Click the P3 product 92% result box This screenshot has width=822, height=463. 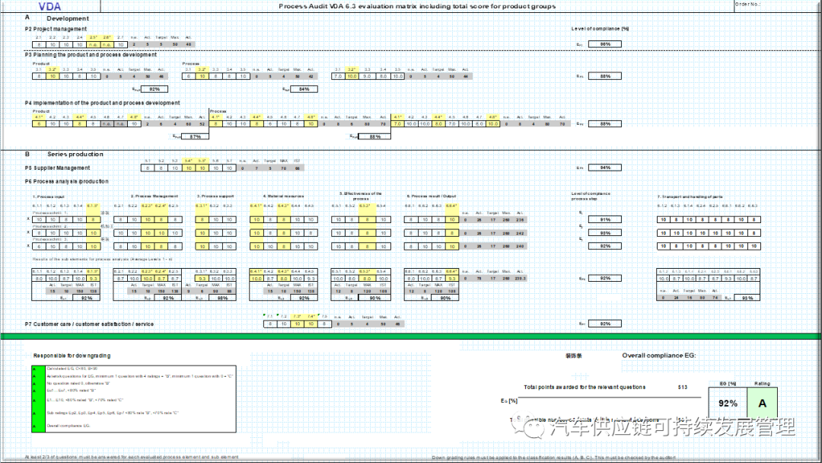click(x=154, y=89)
